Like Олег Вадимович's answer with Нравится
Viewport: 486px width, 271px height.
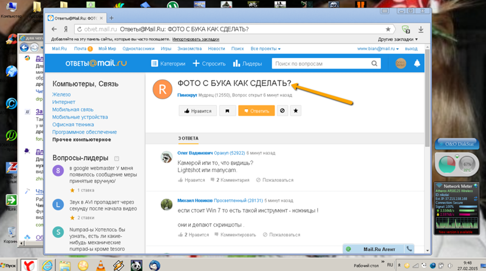pyautogui.click(x=191, y=180)
